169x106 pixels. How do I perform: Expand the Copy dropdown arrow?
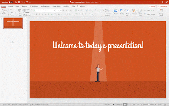click(x=14, y=12)
